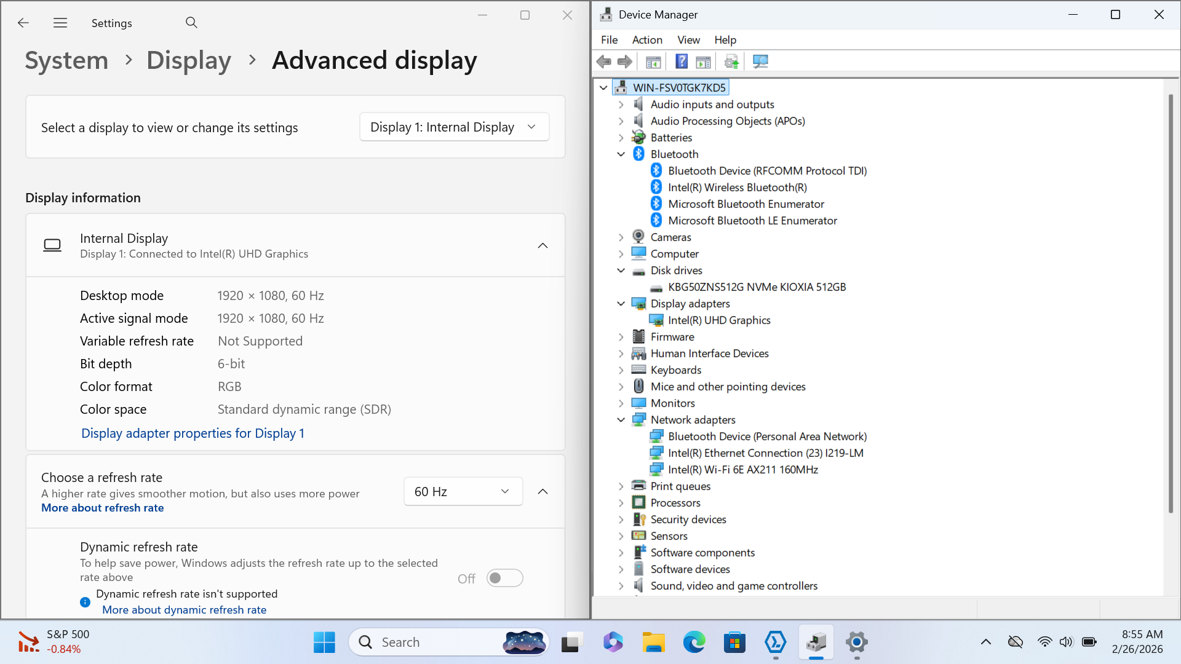Open the View menu in Device Manager

point(688,40)
